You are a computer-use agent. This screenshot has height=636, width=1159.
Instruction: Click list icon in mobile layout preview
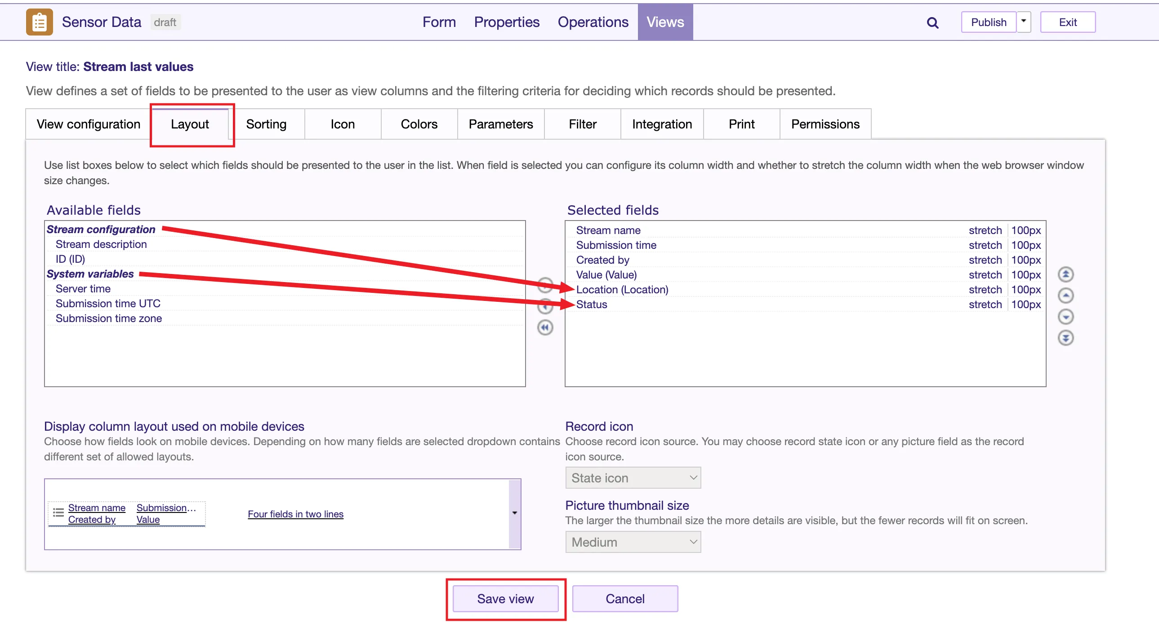tap(58, 512)
